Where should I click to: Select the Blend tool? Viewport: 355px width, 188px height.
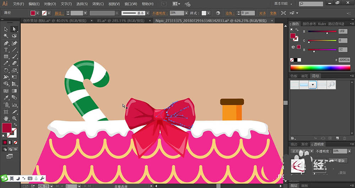coord(14,98)
